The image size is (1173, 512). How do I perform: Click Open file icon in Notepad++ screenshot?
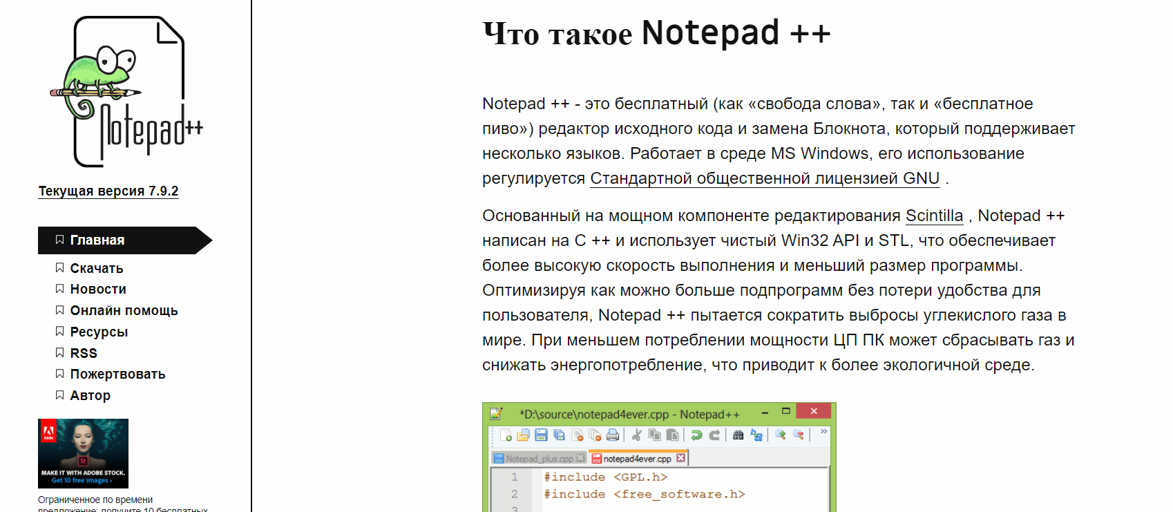click(x=524, y=435)
